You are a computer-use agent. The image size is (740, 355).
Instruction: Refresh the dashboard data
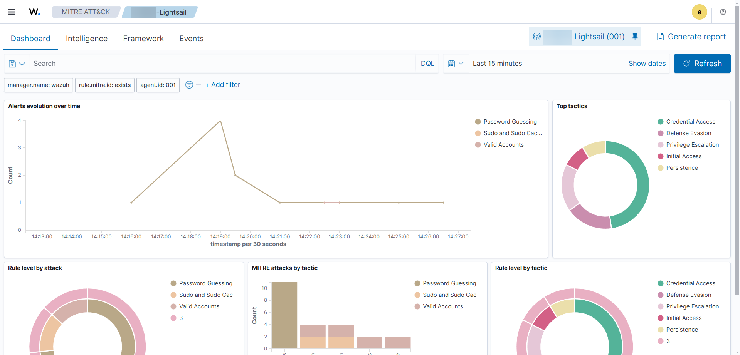click(x=702, y=64)
